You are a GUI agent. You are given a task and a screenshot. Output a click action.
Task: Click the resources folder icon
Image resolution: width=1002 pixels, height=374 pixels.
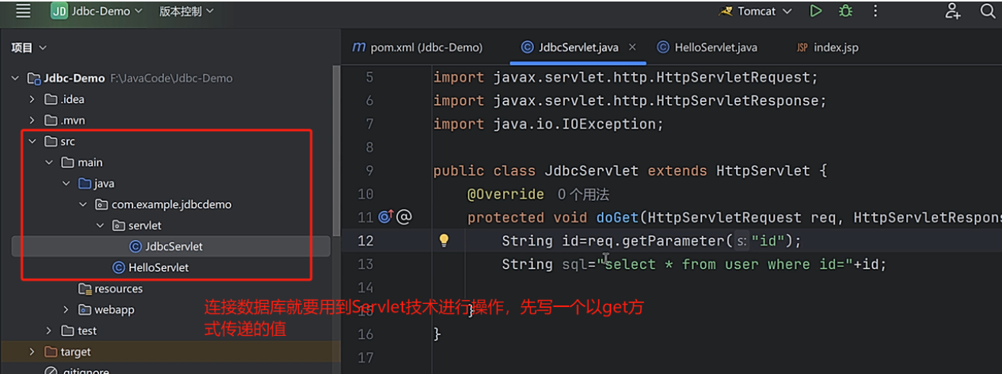tap(85, 289)
